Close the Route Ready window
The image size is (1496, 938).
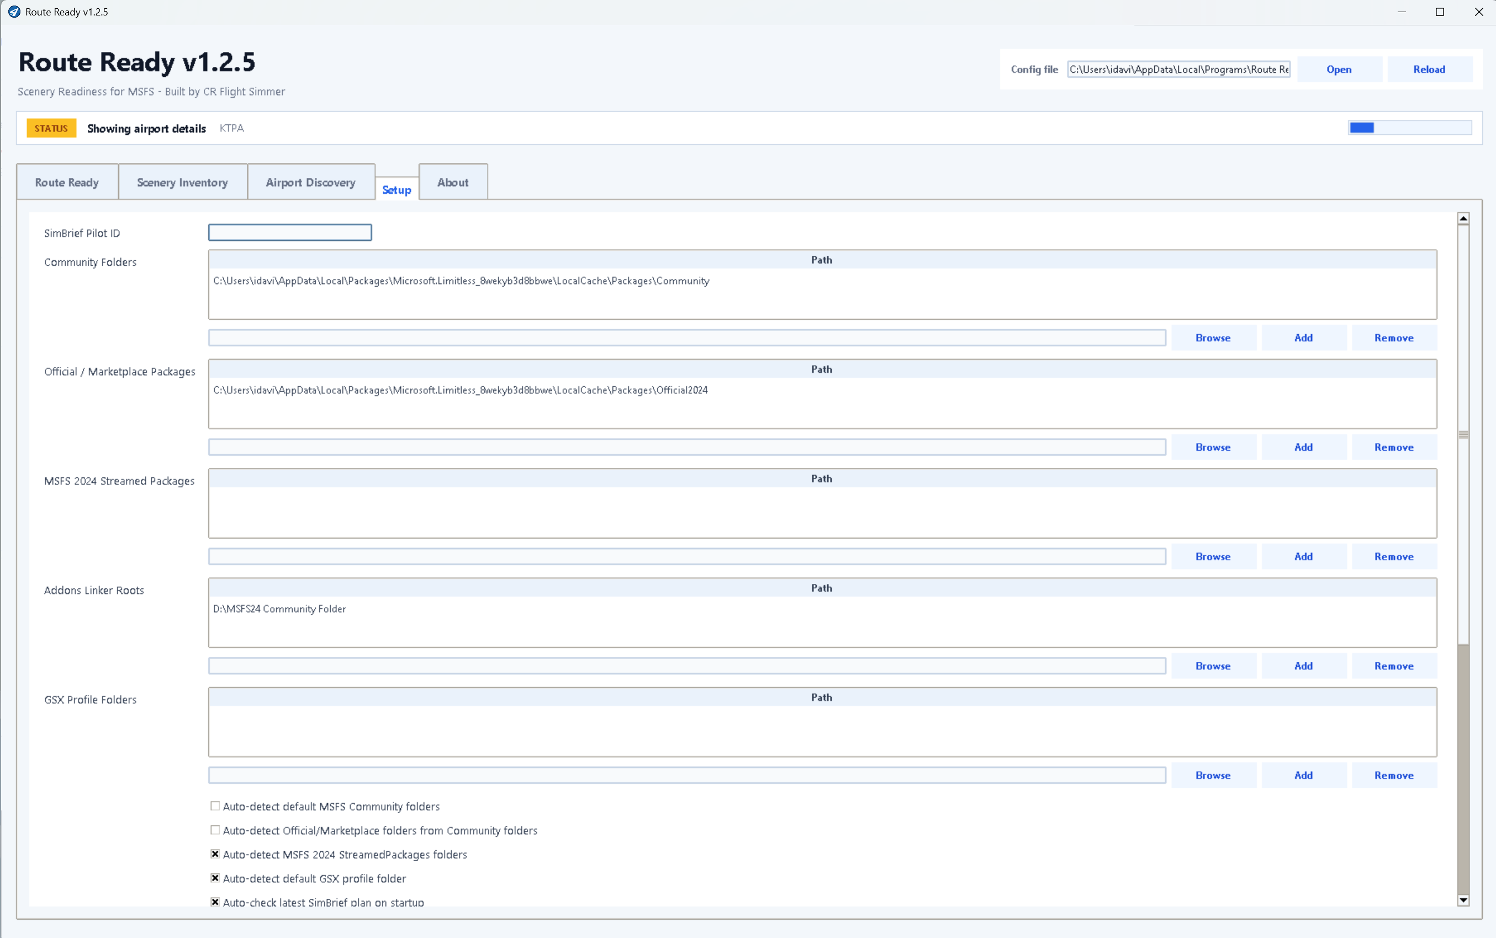(1478, 12)
